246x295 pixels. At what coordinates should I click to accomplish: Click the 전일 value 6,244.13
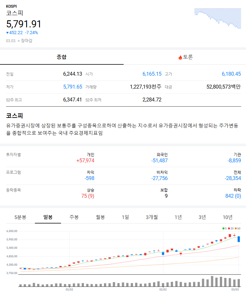point(73,74)
